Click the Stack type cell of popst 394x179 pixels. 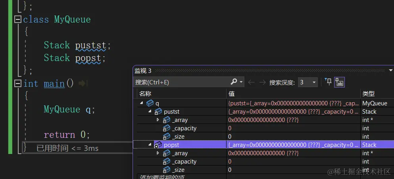coord(369,145)
